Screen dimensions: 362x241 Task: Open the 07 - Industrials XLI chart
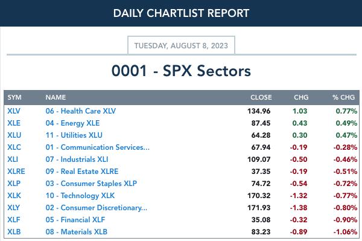pos(77,159)
